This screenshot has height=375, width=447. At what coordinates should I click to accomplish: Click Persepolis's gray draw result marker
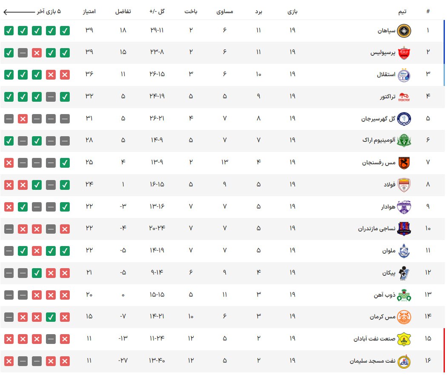point(23,53)
